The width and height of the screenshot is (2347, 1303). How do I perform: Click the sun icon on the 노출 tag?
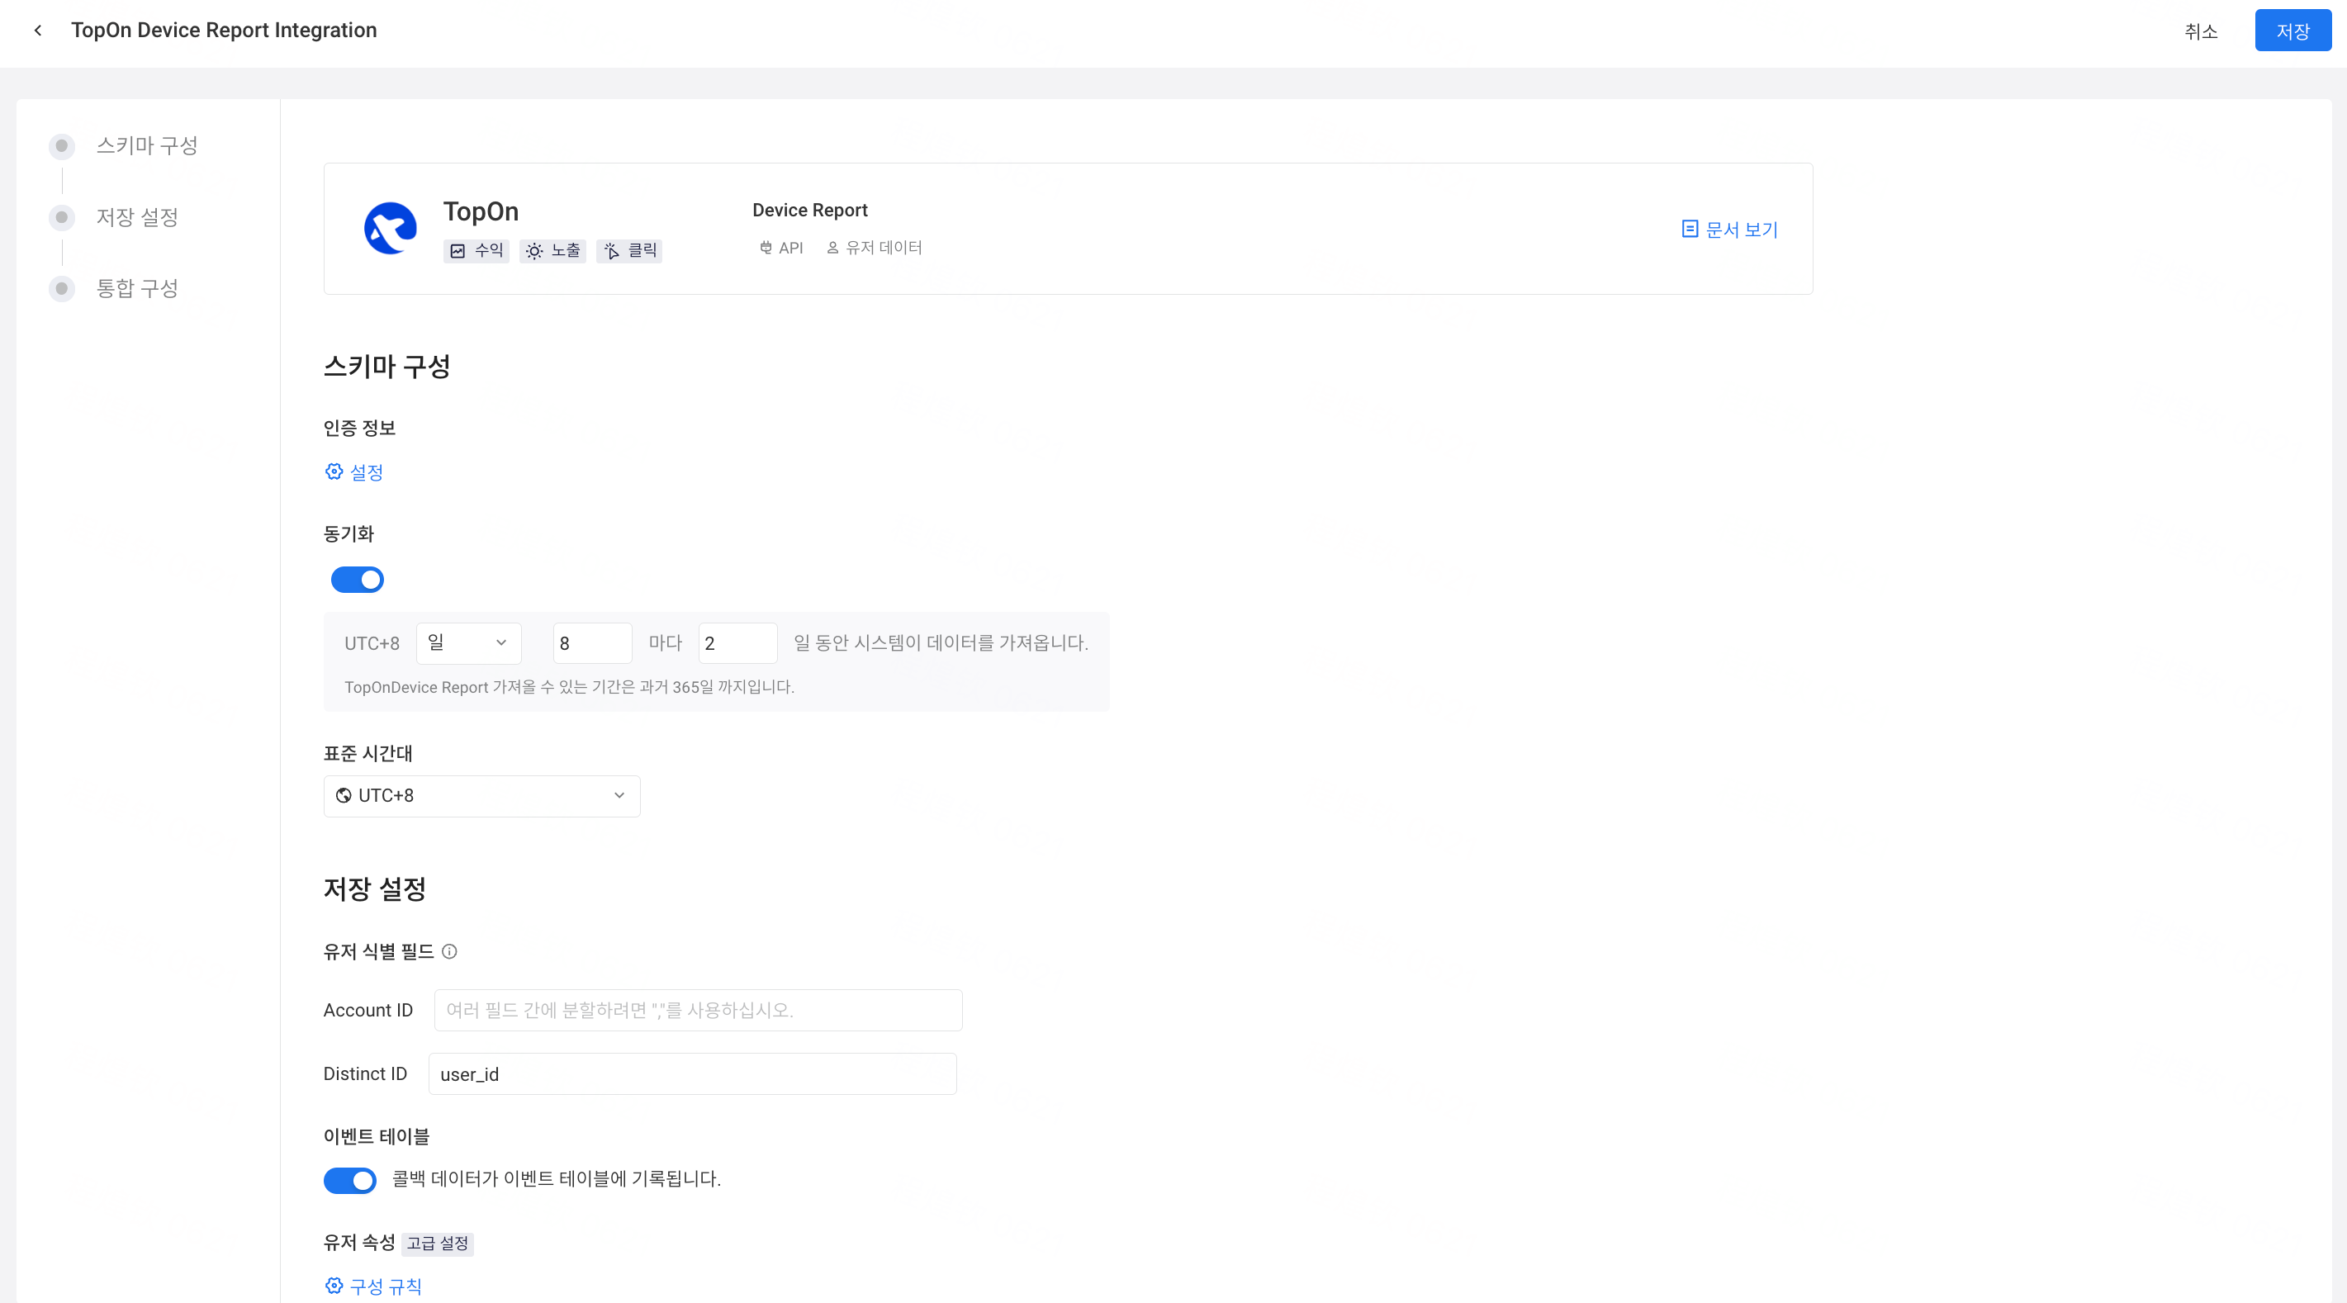pos(534,250)
